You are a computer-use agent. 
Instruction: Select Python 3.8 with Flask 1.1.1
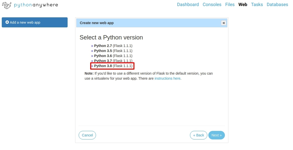(x=112, y=66)
